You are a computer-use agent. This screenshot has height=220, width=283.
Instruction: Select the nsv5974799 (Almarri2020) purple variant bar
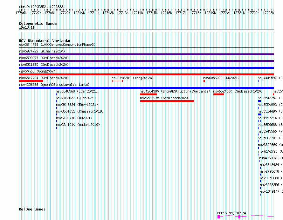[x=146, y=54]
